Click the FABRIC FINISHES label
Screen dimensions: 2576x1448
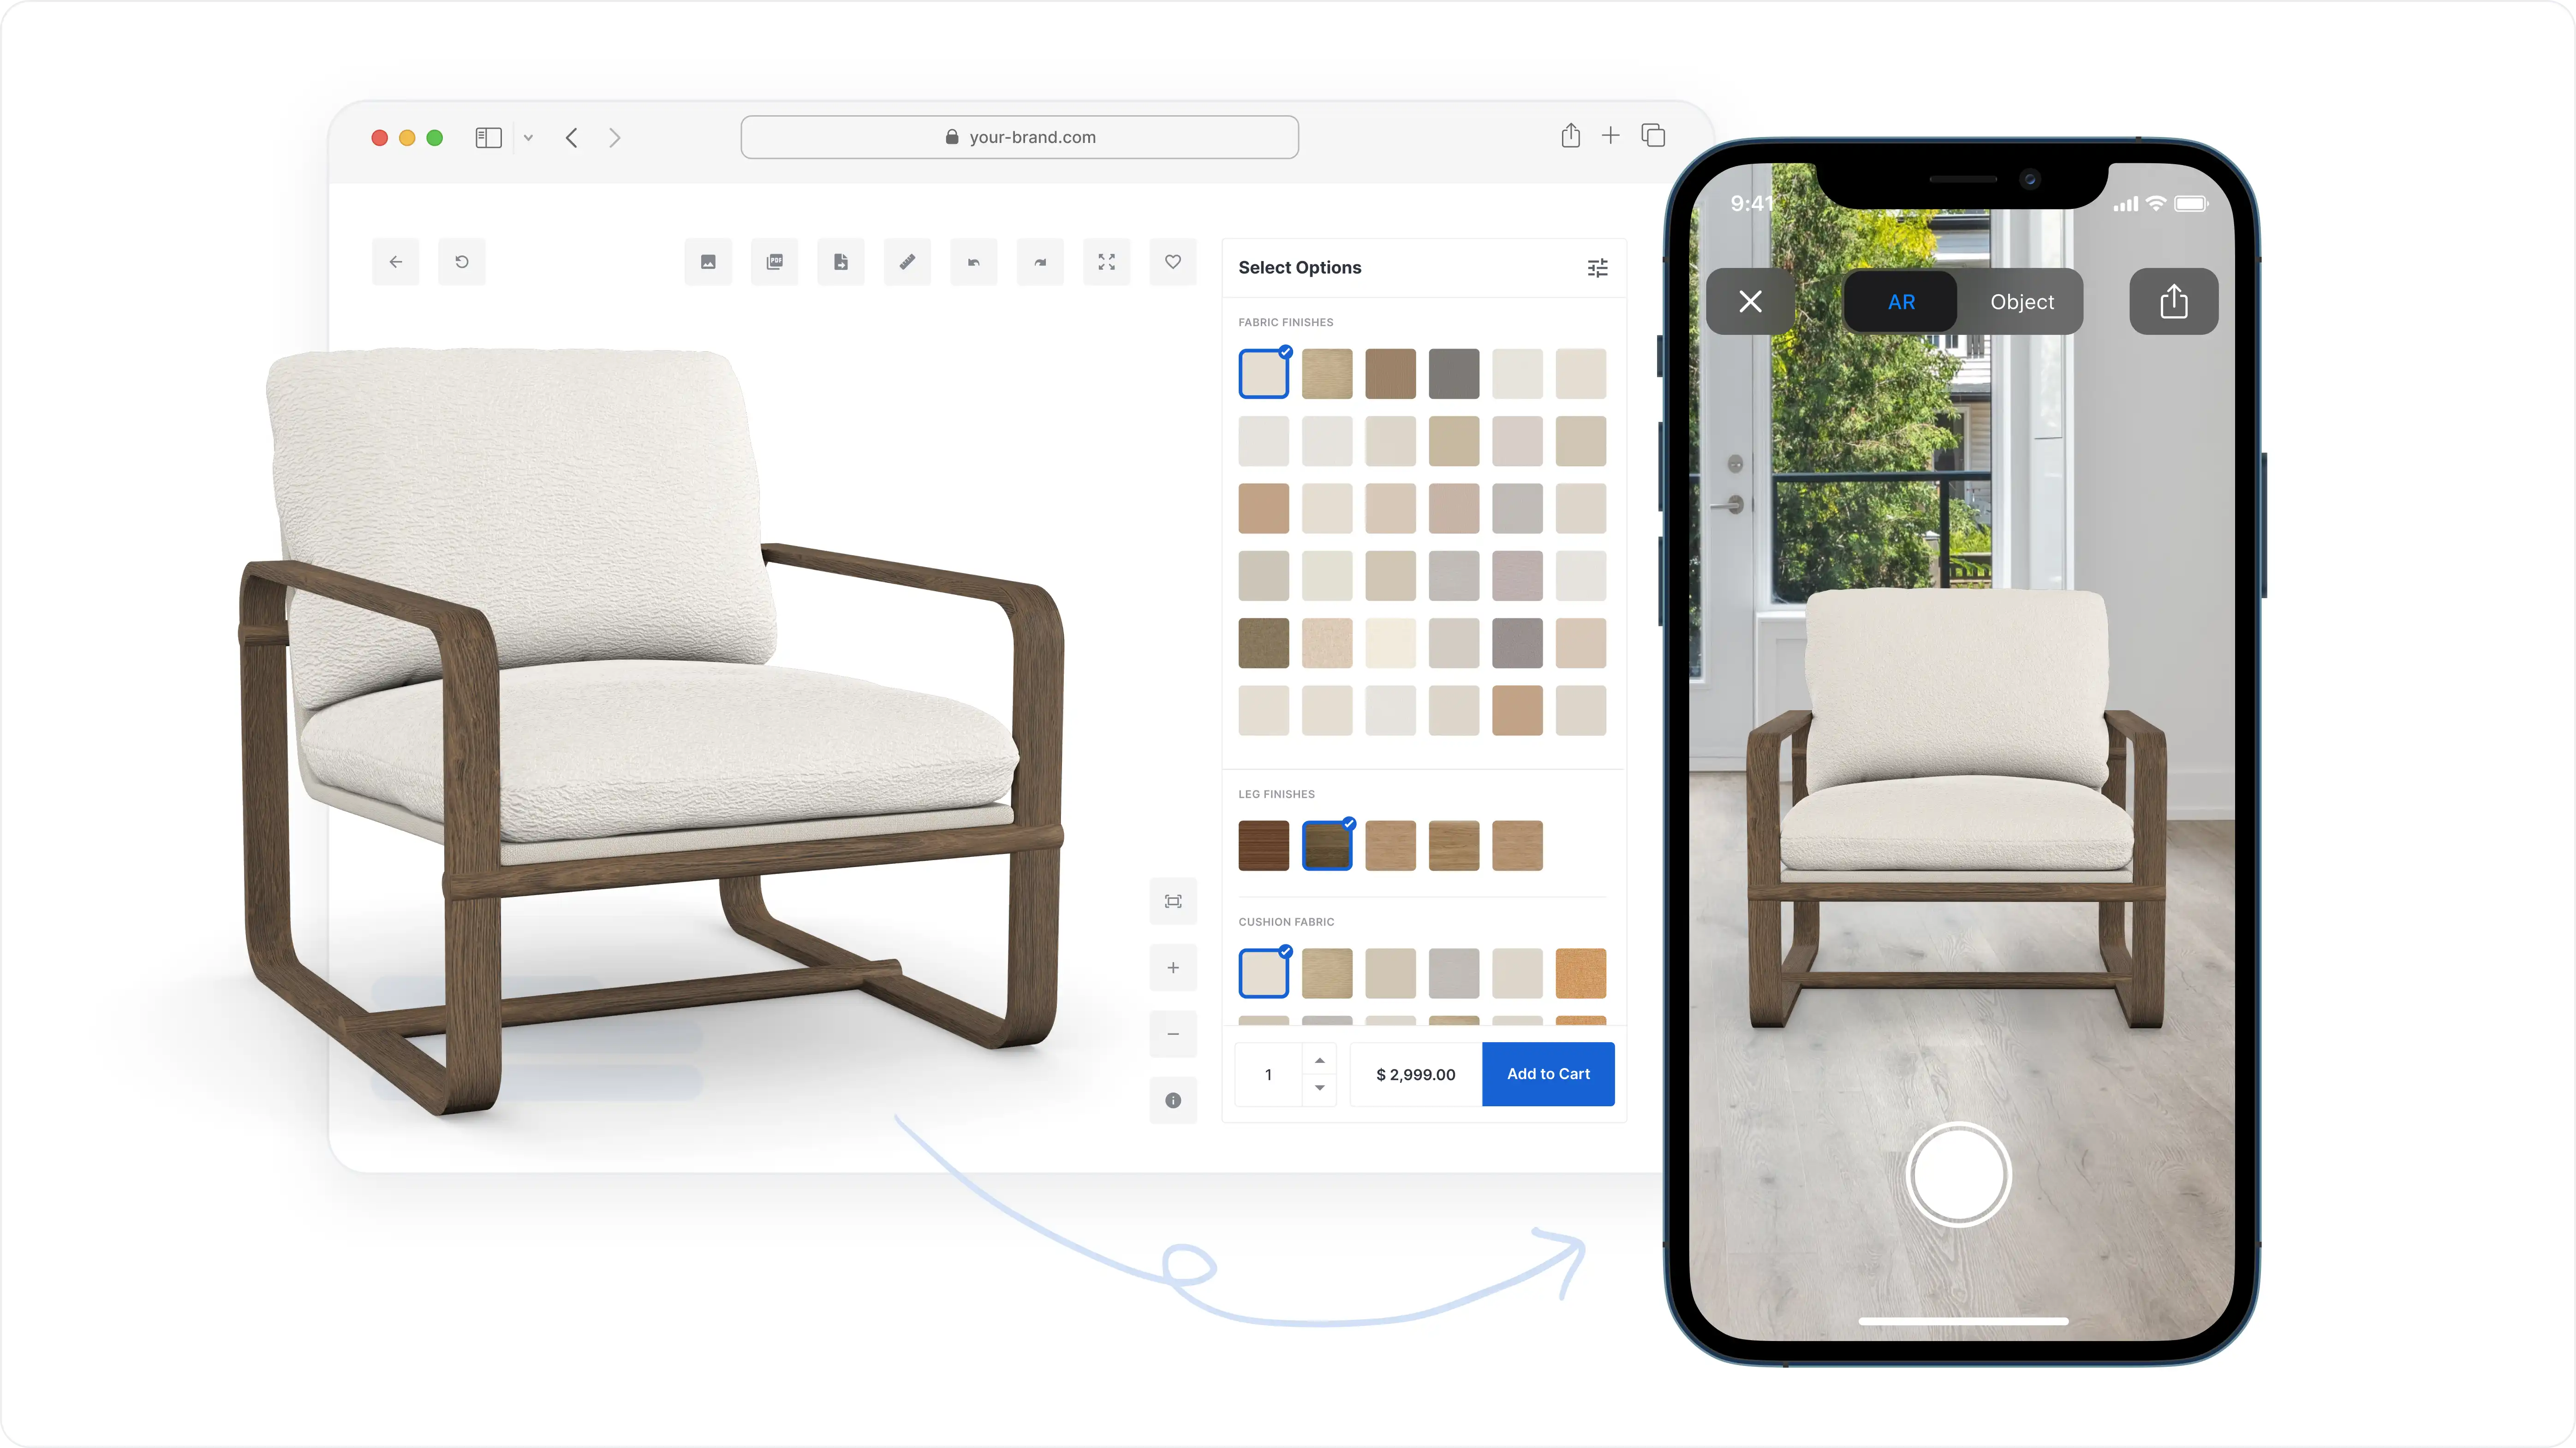1286,323
